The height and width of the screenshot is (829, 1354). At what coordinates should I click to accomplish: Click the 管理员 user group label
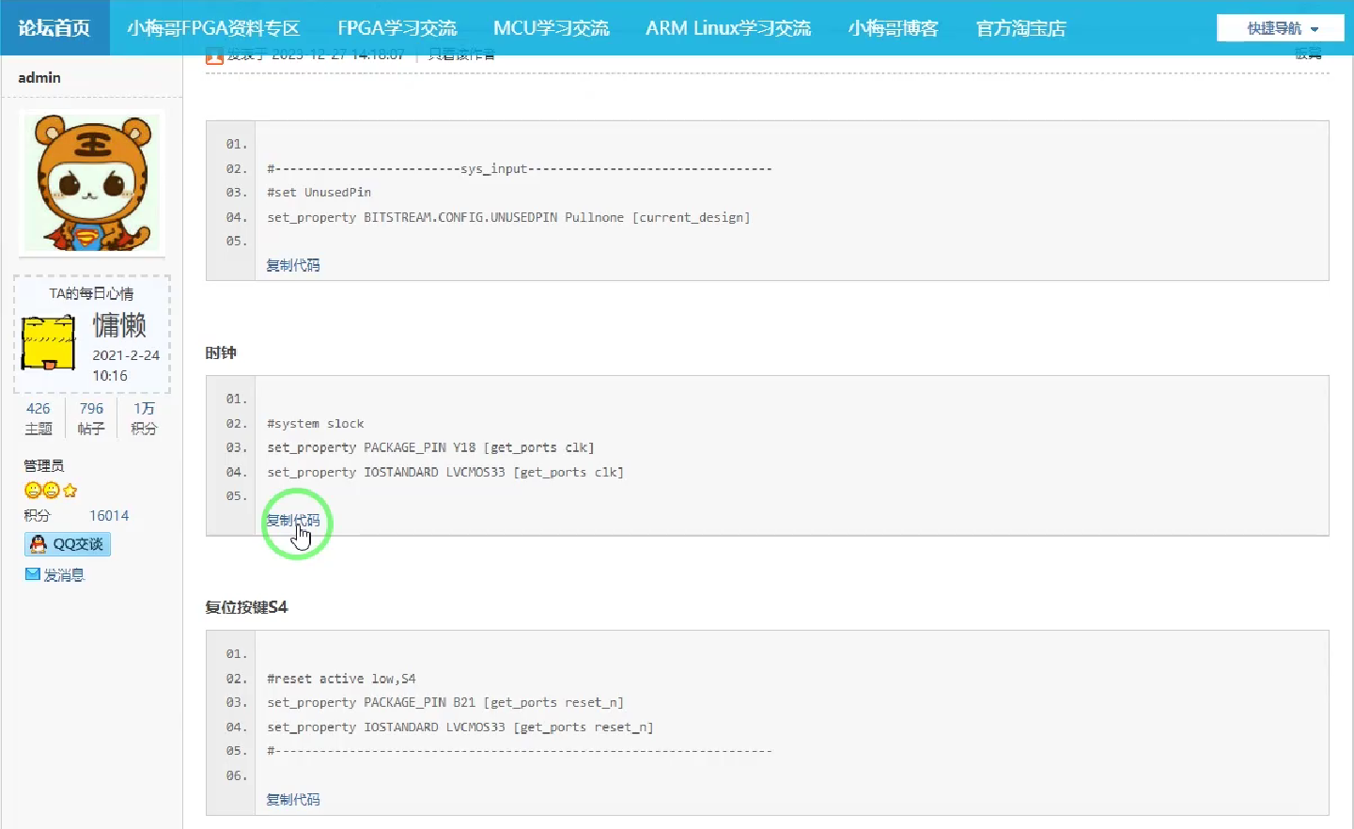tap(44, 465)
